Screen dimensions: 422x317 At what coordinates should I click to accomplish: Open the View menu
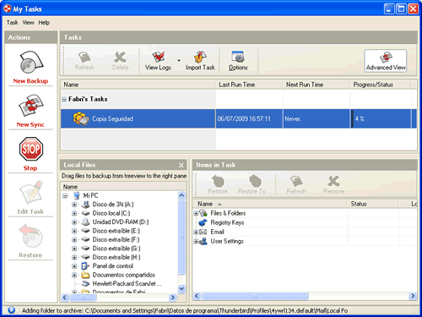(28, 23)
